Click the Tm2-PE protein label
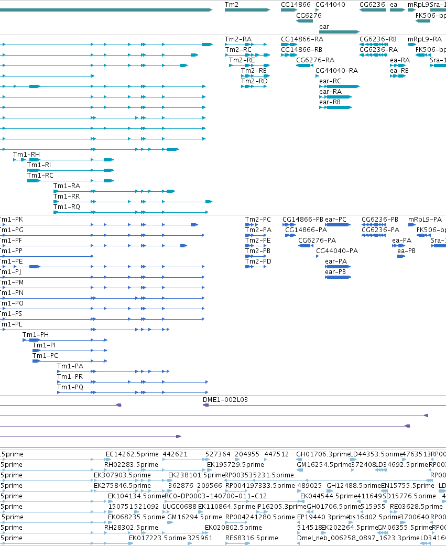 258,241
